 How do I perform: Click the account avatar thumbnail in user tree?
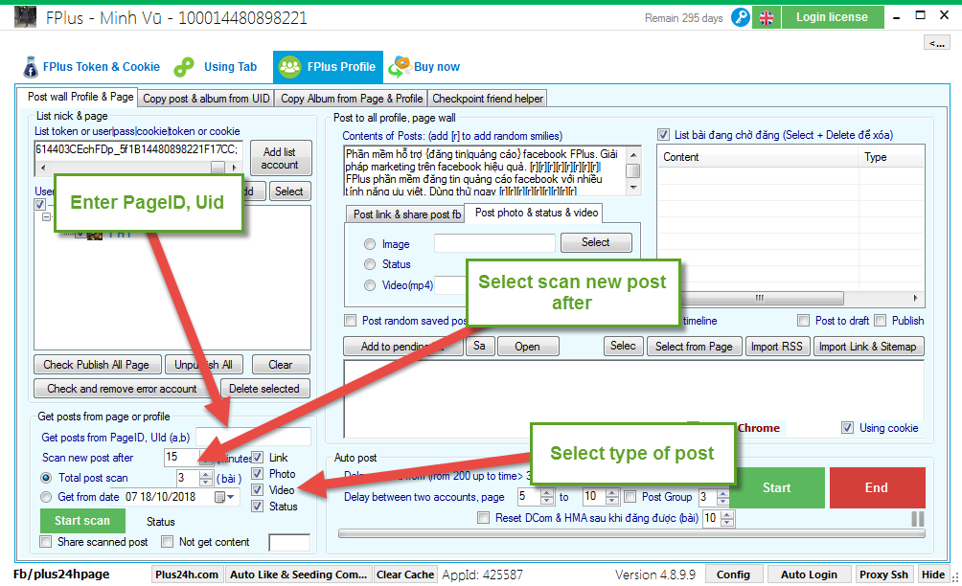(95, 235)
